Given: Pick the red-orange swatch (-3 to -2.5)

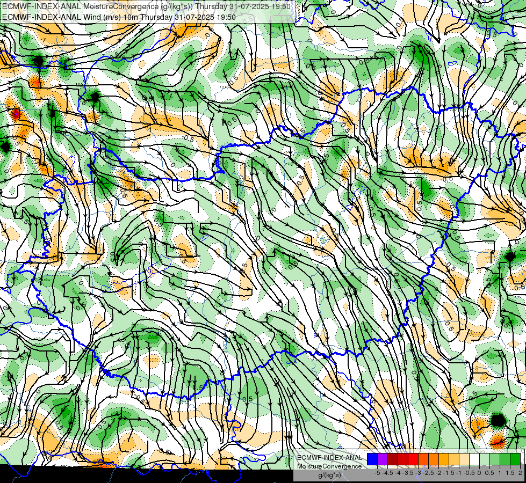Looking at the screenshot, I should click(423, 459).
